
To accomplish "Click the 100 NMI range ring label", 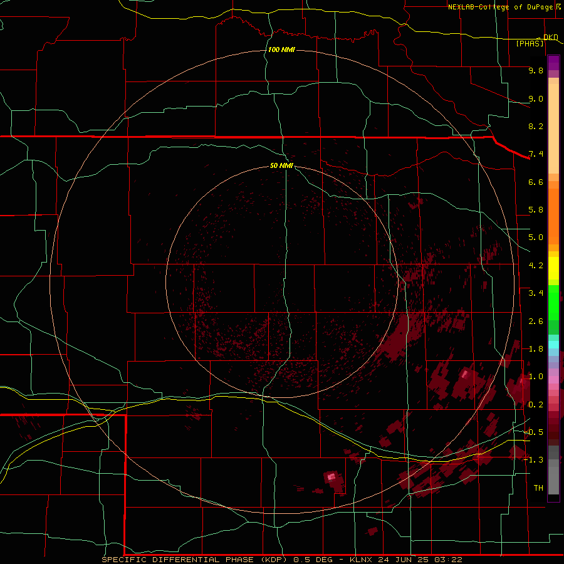I will [x=281, y=50].
